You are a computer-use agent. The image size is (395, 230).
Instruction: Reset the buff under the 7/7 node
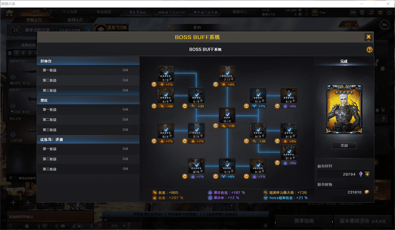tap(215, 84)
